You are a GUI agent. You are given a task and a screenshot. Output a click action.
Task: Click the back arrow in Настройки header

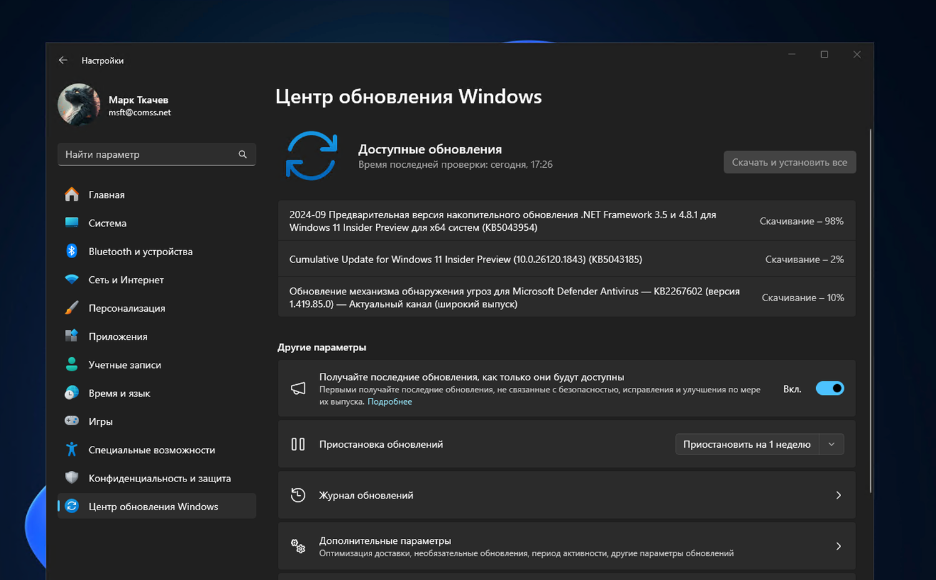[63, 60]
